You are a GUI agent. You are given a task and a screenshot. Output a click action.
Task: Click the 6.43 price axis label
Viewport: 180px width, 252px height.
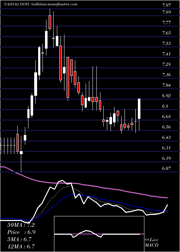166,138
